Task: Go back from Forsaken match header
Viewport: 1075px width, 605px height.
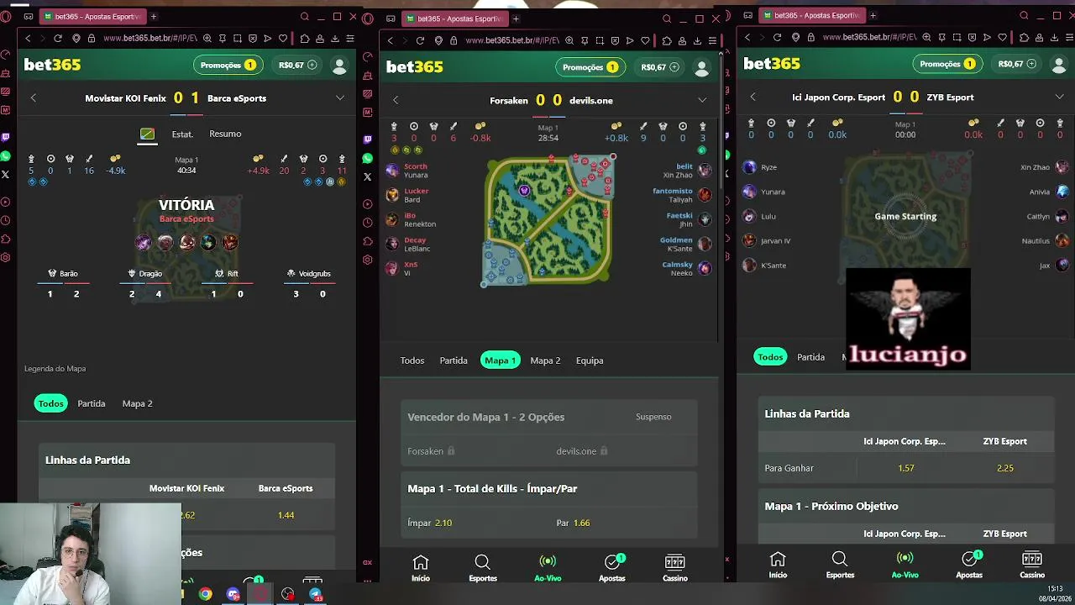Action: coord(396,100)
